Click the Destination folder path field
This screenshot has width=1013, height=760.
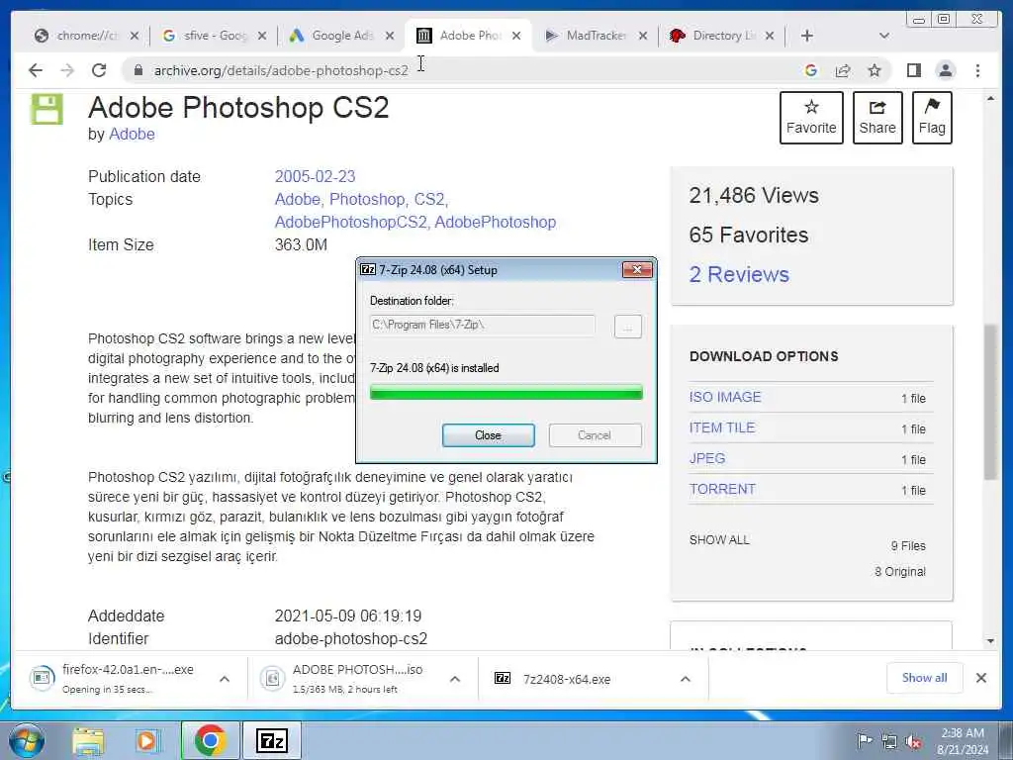(482, 325)
